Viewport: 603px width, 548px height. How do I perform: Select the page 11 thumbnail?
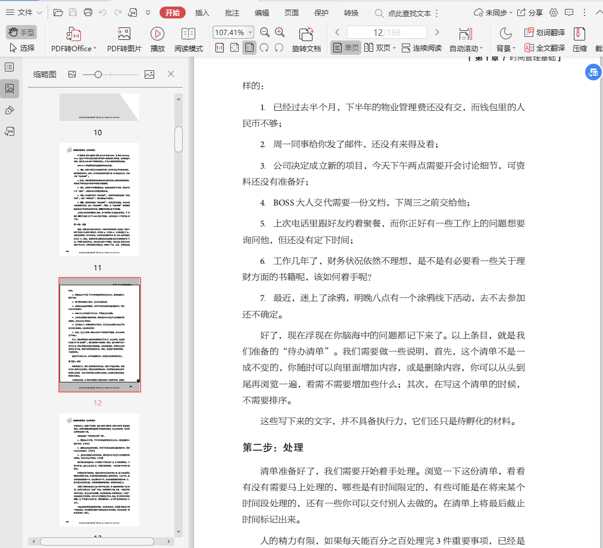[99, 200]
